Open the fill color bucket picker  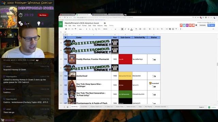(x=136, y=29)
